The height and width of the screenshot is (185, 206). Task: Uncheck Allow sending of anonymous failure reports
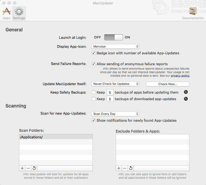(x=94, y=64)
